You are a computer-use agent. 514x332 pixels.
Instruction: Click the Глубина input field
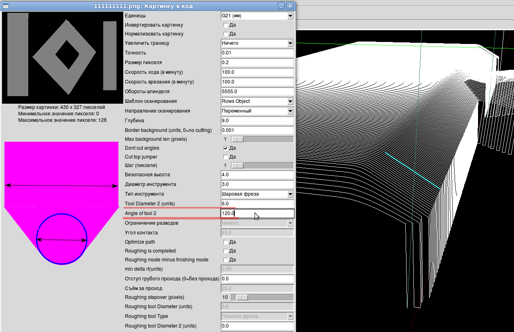257,121
